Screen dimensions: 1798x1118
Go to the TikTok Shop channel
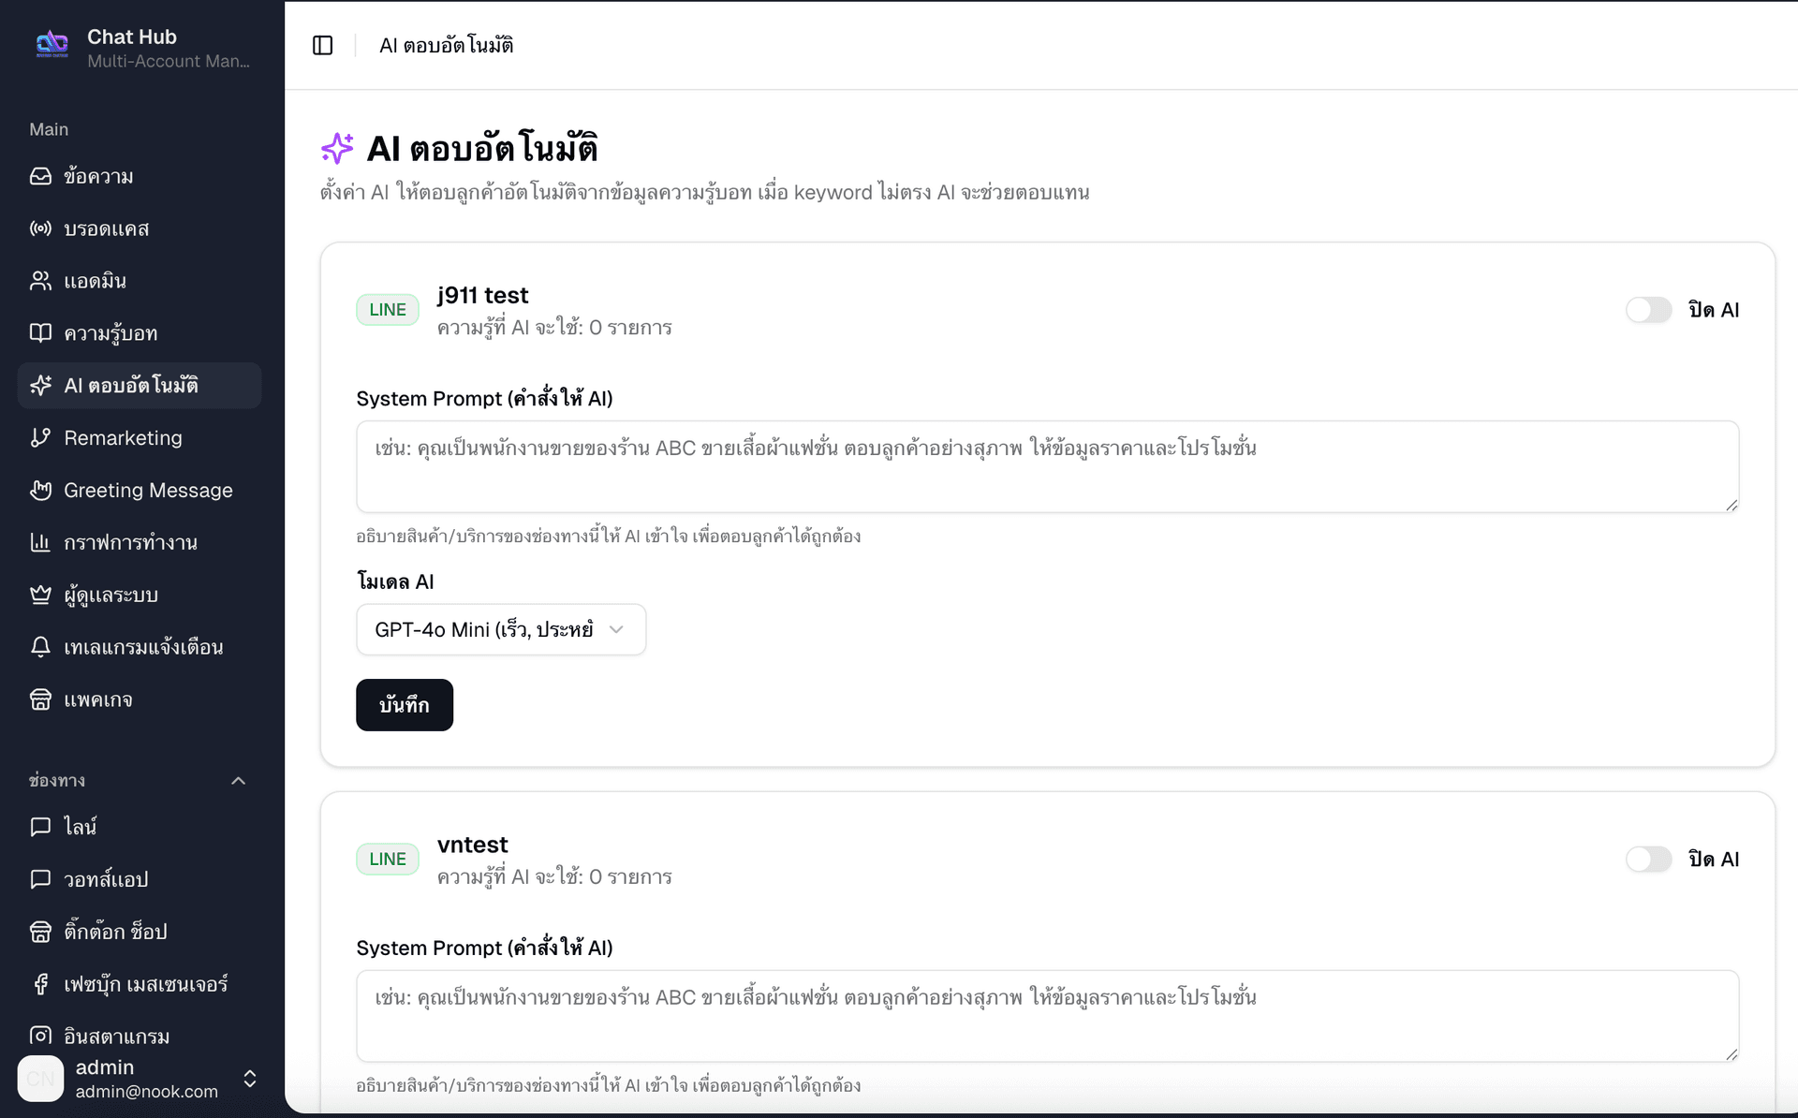[115, 931]
